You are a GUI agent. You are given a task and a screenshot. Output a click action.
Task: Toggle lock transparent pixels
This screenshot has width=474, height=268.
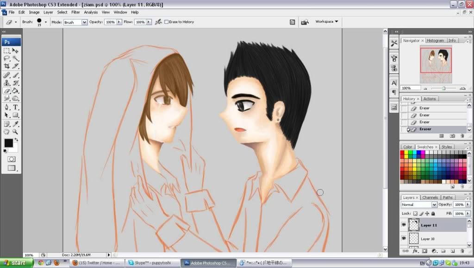click(x=415, y=213)
